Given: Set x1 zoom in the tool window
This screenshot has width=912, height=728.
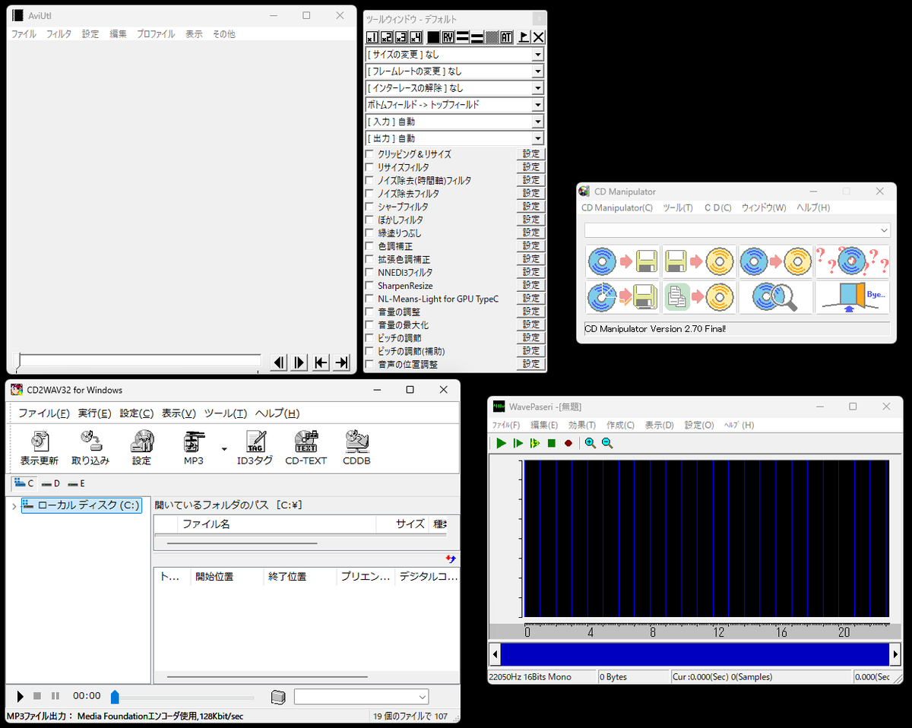Looking at the screenshot, I should coord(372,37).
